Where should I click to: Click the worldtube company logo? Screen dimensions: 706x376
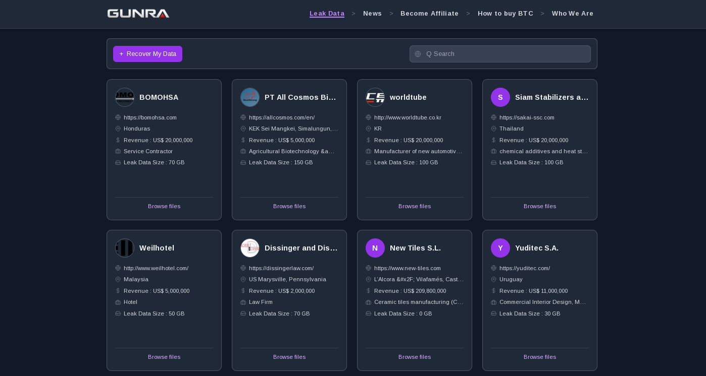375,97
